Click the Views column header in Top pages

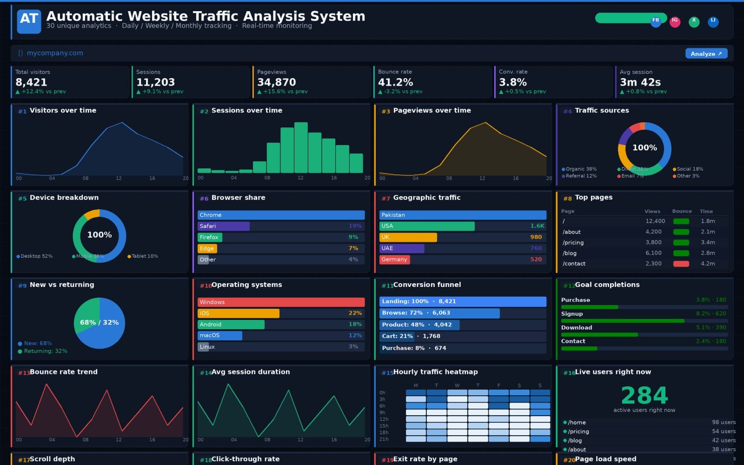[652, 211]
